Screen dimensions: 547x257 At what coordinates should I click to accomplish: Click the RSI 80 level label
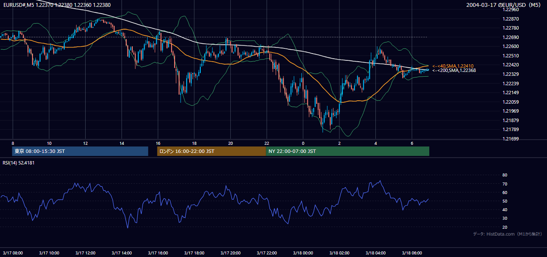point(505,175)
